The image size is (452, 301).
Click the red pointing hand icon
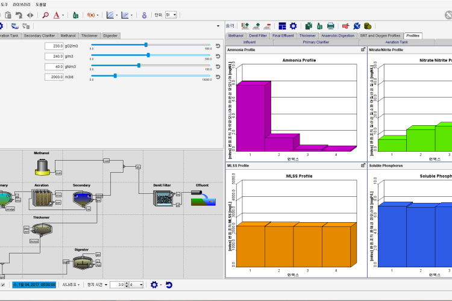point(346,26)
